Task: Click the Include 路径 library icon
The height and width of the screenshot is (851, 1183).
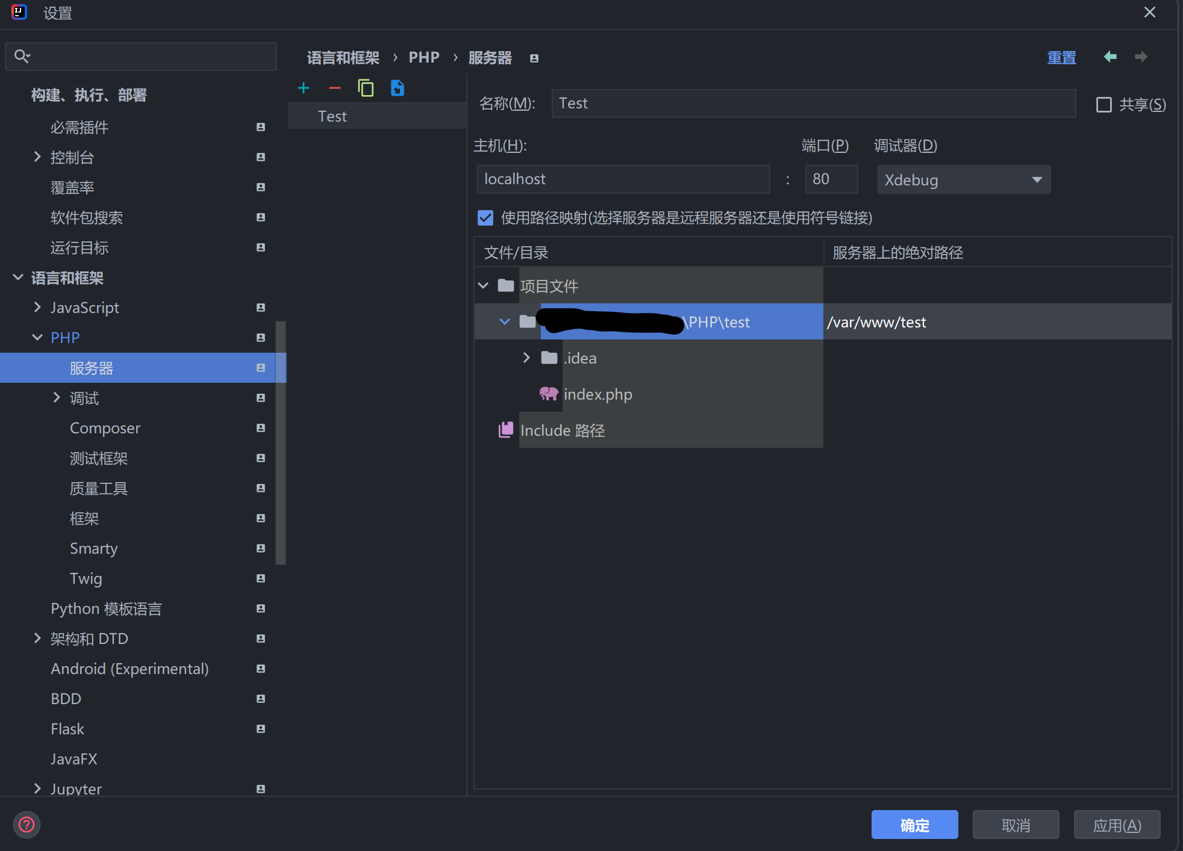Action: [x=505, y=430]
